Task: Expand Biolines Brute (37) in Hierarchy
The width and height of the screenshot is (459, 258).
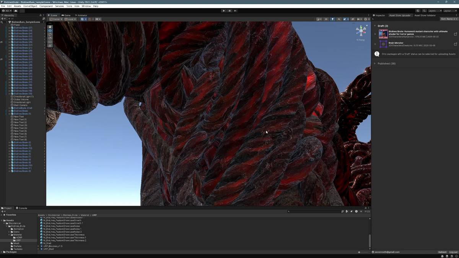Action: point(10,28)
